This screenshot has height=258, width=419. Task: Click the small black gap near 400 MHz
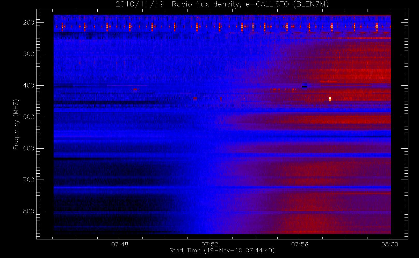(x=304, y=87)
